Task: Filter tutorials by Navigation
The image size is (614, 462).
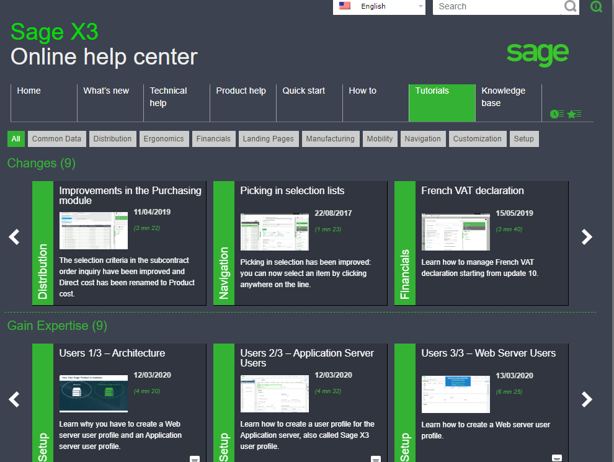Action: [x=423, y=139]
